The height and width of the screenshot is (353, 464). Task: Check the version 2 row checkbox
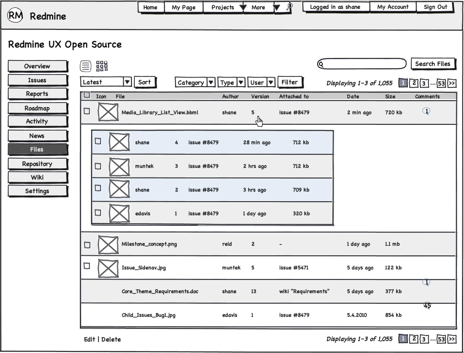[x=98, y=188]
